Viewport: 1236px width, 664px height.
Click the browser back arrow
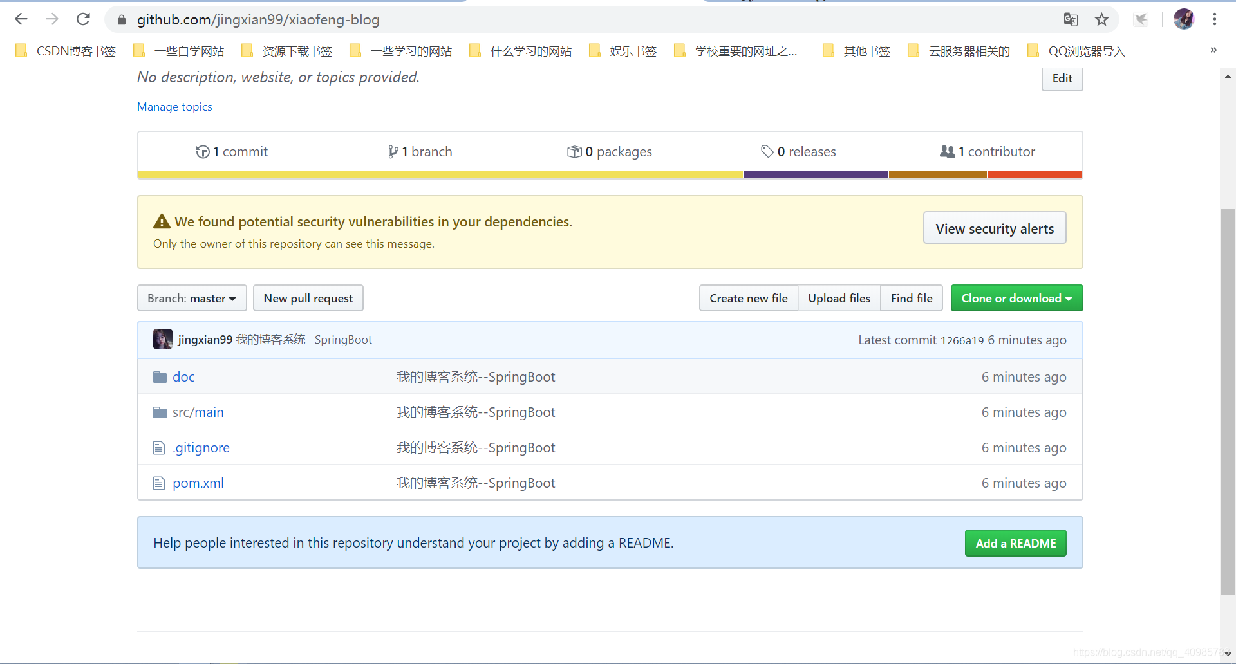(x=21, y=19)
